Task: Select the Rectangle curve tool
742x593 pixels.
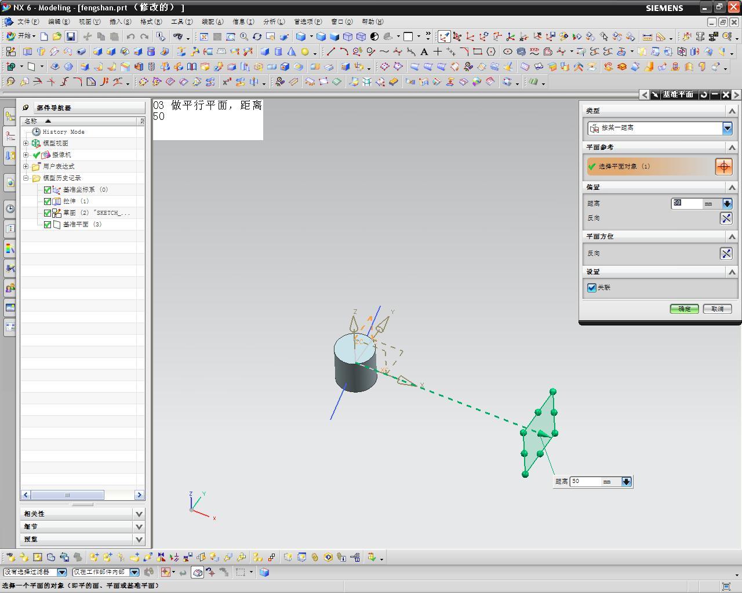Action: click(x=478, y=52)
